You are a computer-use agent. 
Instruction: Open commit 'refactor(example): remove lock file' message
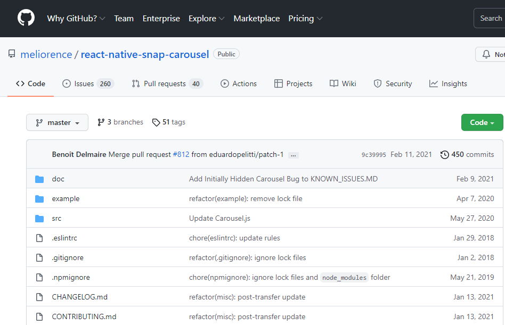pos(246,198)
